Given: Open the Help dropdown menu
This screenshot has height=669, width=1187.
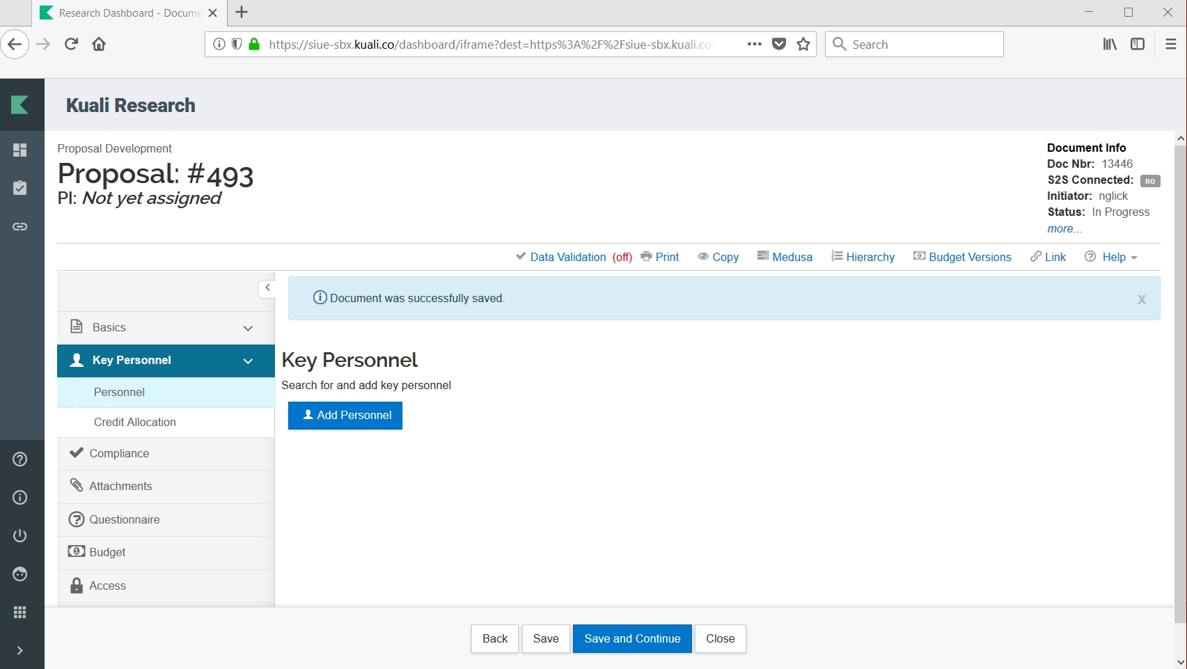Looking at the screenshot, I should click(1112, 257).
